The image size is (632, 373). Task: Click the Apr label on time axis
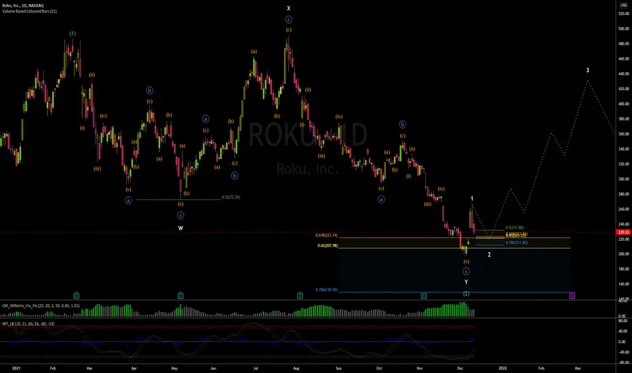(134, 368)
